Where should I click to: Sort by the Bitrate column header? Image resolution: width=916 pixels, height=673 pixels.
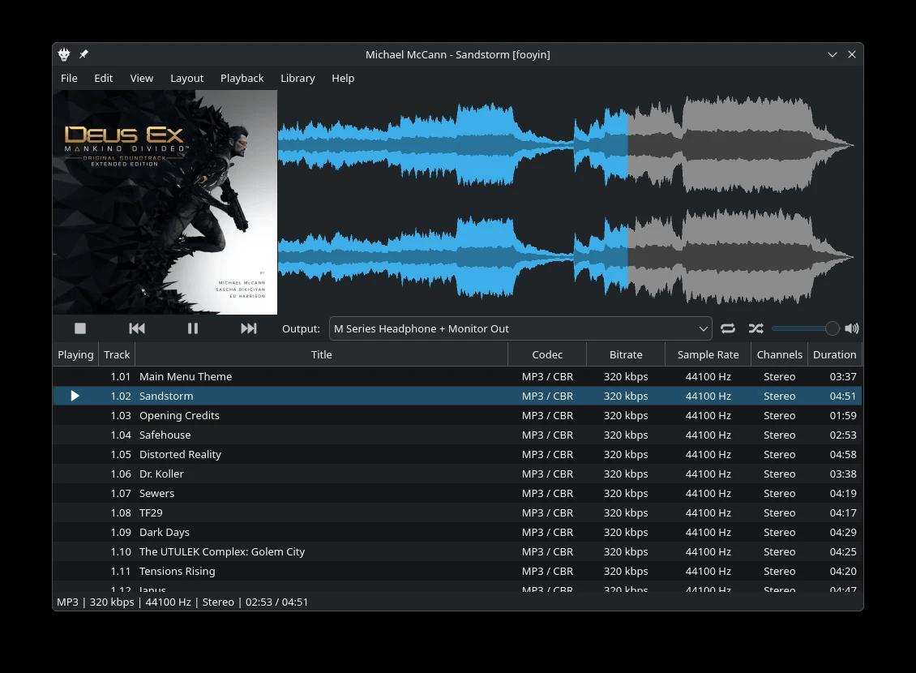[x=626, y=354]
